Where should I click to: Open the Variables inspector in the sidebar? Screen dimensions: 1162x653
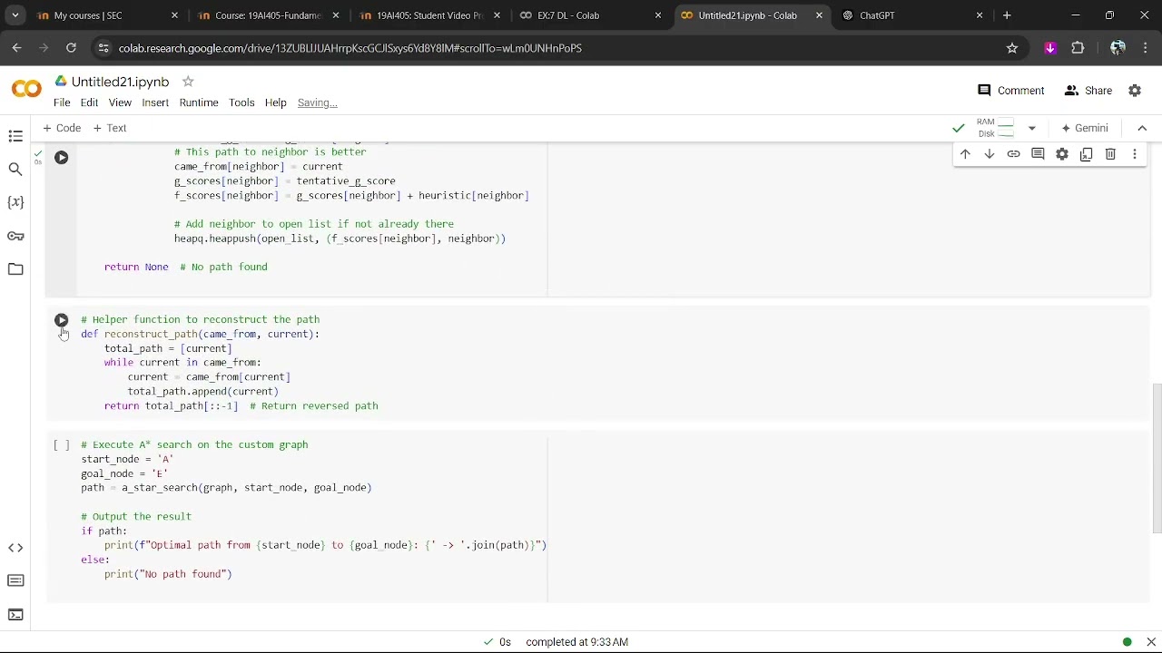tap(15, 202)
